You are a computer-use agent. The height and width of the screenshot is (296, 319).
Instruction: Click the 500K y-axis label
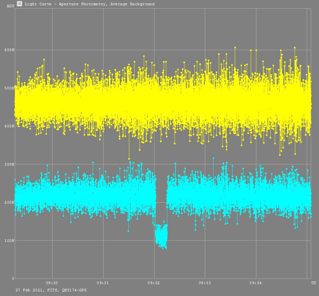pyautogui.click(x=9, y=88)
